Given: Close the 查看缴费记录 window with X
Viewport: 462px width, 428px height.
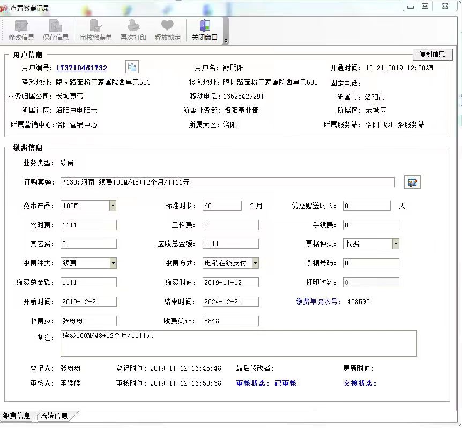Looking at the screenshot, I should point(445,6).
